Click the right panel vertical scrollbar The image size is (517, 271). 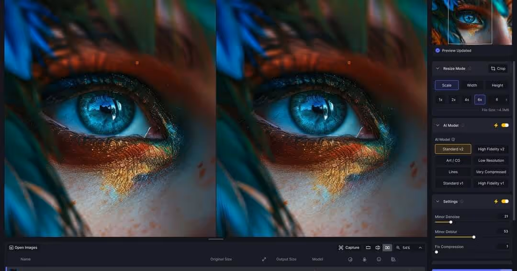pos(513,140)
